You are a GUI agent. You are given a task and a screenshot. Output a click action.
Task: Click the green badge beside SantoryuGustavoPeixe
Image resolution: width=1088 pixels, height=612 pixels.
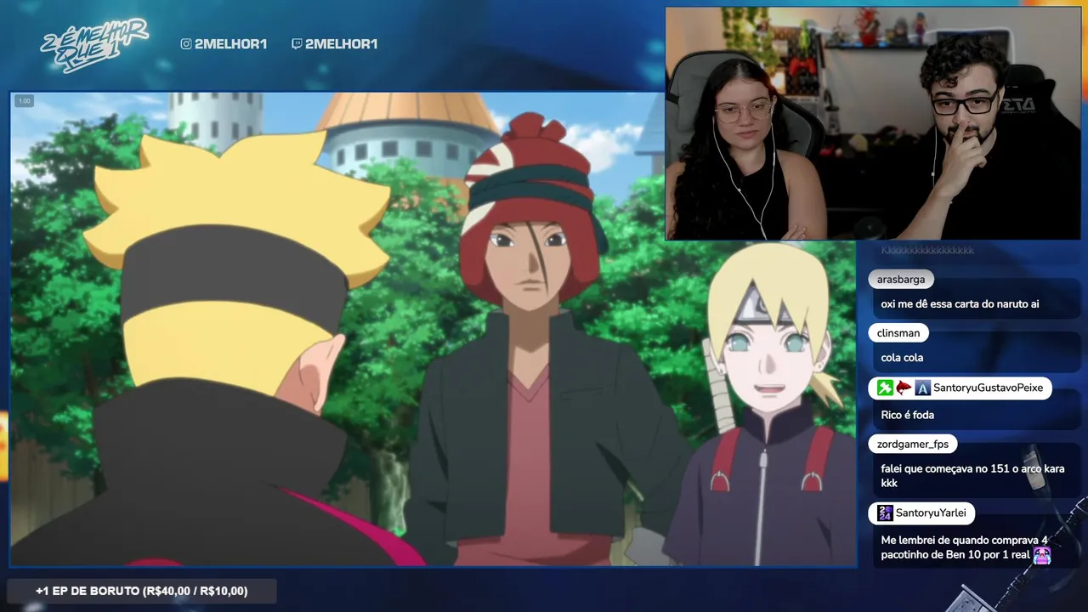pos(885,388)
